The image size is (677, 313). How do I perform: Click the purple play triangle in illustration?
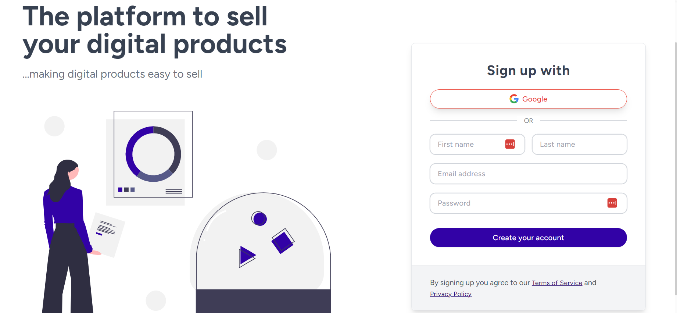(246, 256)
